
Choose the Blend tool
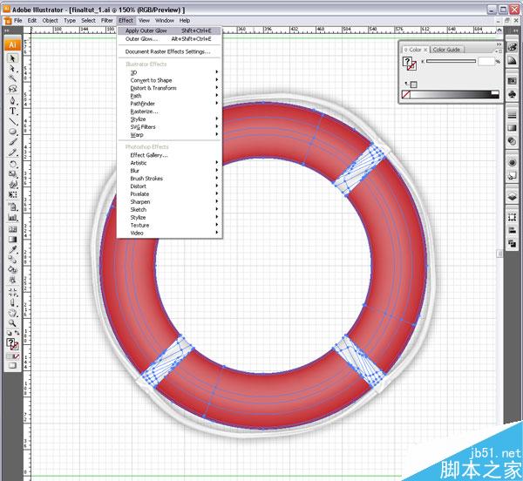pos(13,260)
